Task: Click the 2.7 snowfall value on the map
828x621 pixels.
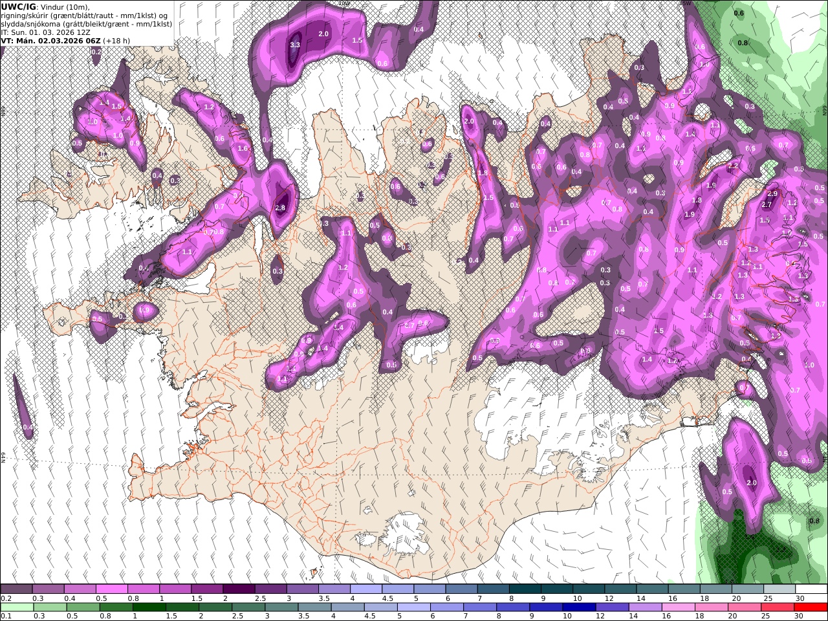Action: [x=767, y=204]
